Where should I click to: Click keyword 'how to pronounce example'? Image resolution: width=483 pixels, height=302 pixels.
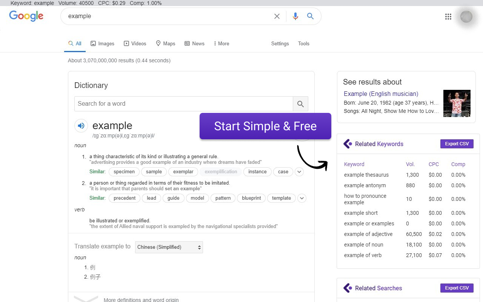pyautogui.click(x=365, y=199)
